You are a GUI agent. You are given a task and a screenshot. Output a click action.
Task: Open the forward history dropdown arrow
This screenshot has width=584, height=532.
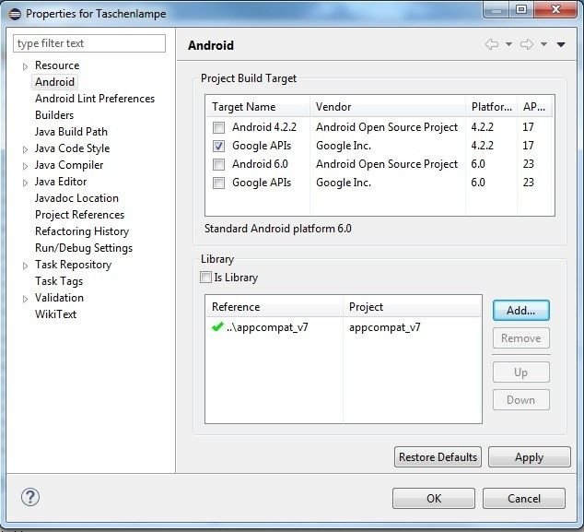tap(543, 44)
